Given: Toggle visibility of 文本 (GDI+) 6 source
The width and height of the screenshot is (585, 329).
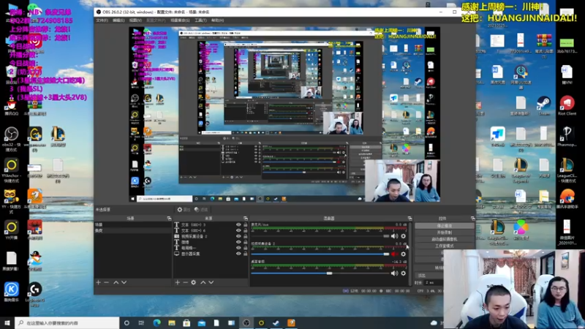Looking at the screenshot, I should 238,230.
